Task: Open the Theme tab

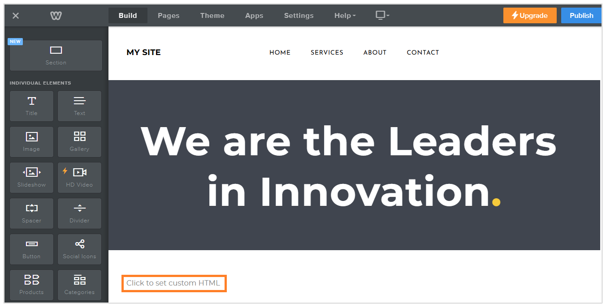Action: click(x=212, y=16)
